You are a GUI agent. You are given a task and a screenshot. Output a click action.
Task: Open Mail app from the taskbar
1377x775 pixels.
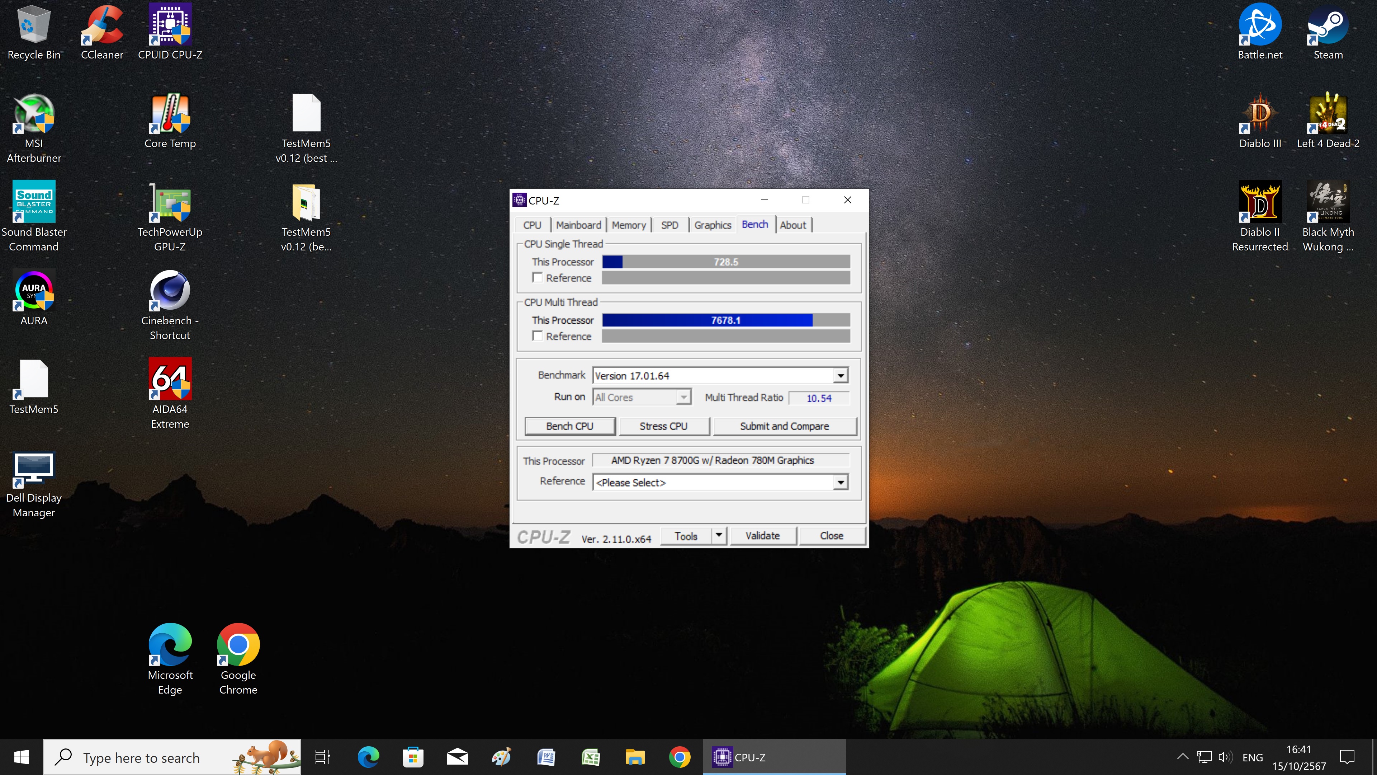(457, 757)
